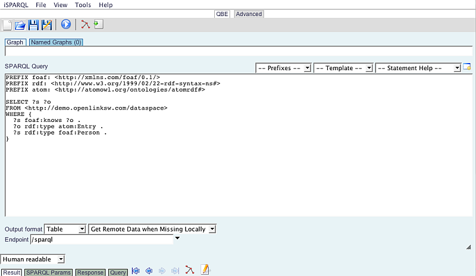Screen dimensions: 476x276
Task: Open the Help menu
Action: [106, 5]
